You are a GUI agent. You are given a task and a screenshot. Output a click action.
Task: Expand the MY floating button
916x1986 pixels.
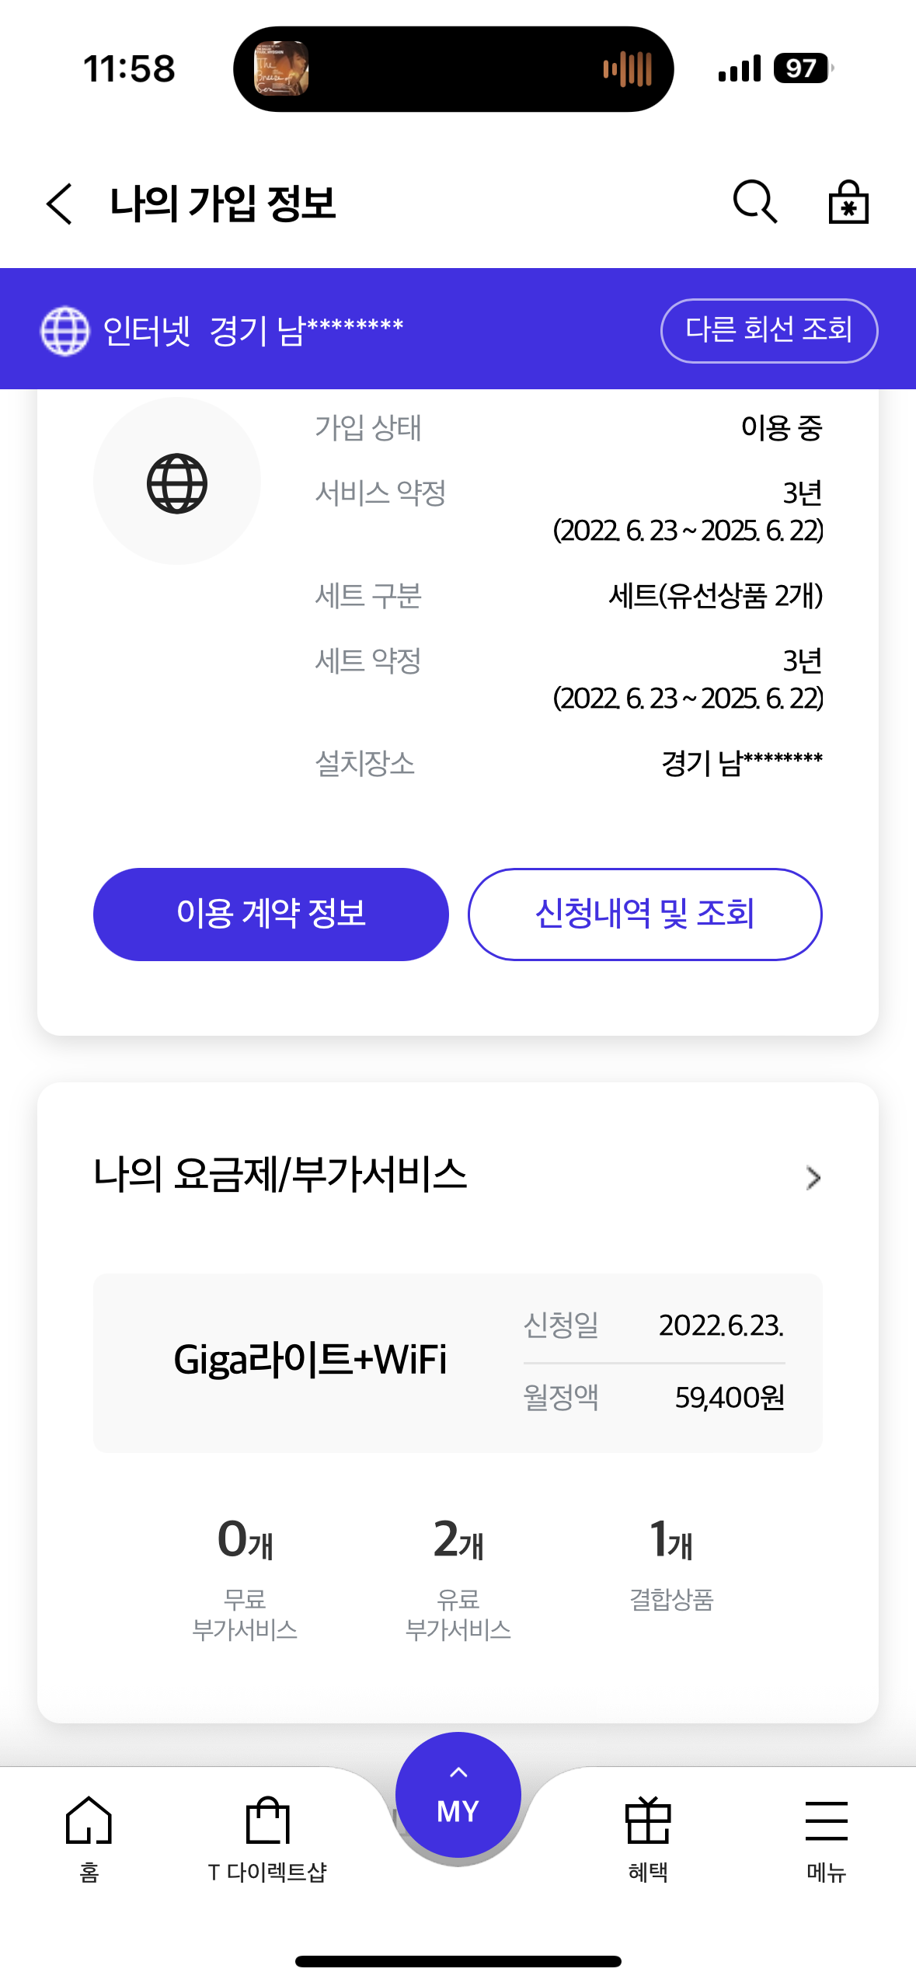tap(458, 1795)
